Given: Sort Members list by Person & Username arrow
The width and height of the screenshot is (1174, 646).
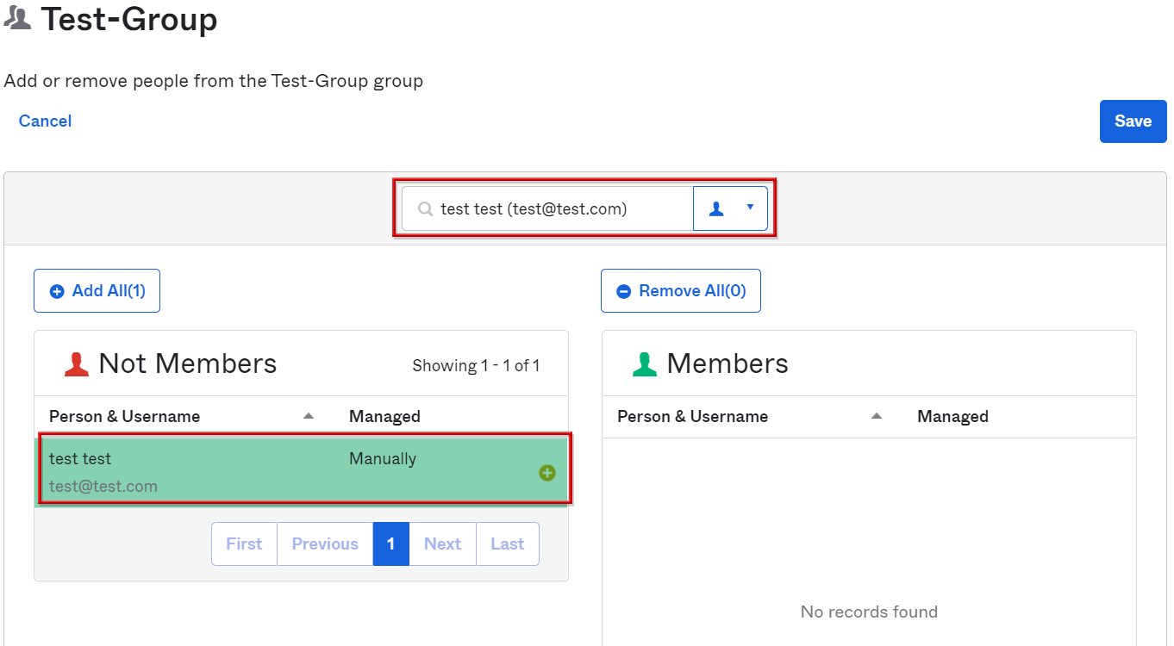Looking at the screenshot, I should click(x=877, y=416).
